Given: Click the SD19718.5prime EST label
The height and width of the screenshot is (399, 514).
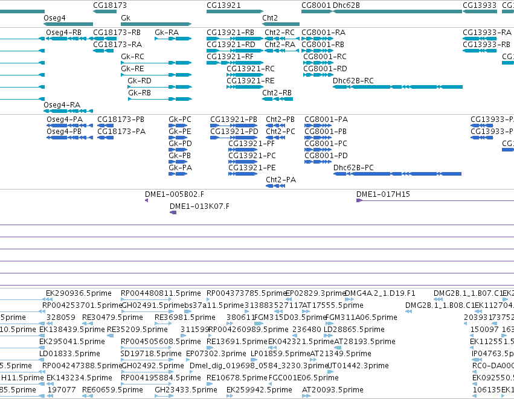Looking at the screenshot, I should (151, 354).
